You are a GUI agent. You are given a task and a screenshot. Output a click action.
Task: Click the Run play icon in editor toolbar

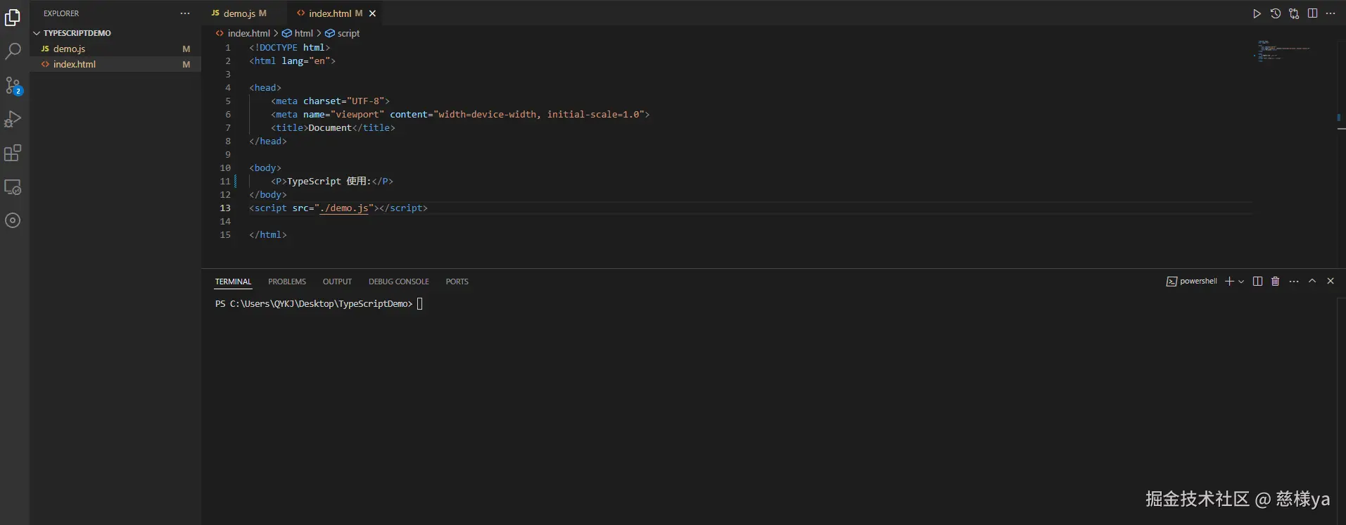click(1257, 13)
